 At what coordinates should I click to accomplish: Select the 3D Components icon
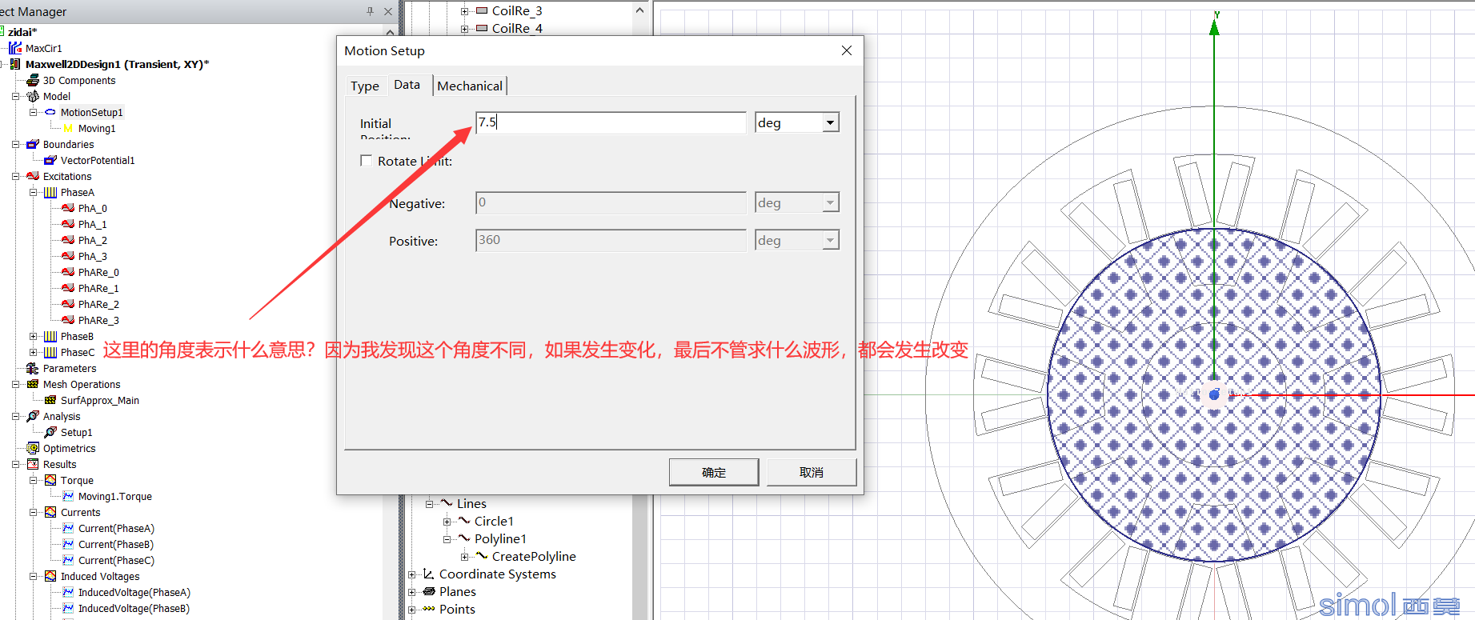33,80
